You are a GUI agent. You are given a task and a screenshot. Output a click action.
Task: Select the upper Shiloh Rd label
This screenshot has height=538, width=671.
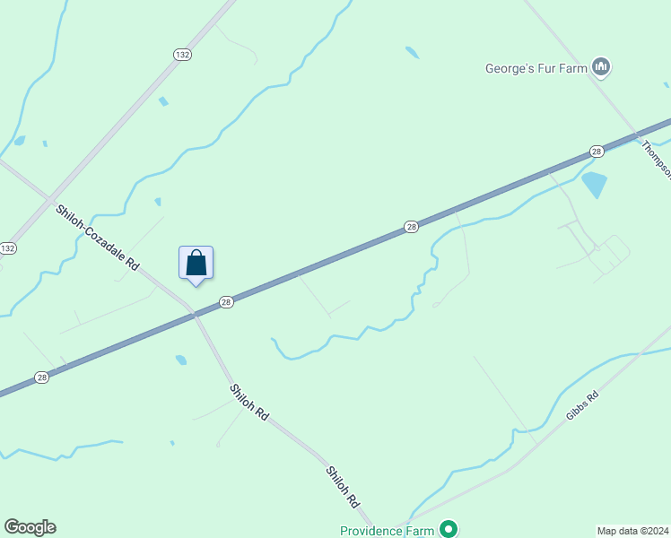(249, 402)
